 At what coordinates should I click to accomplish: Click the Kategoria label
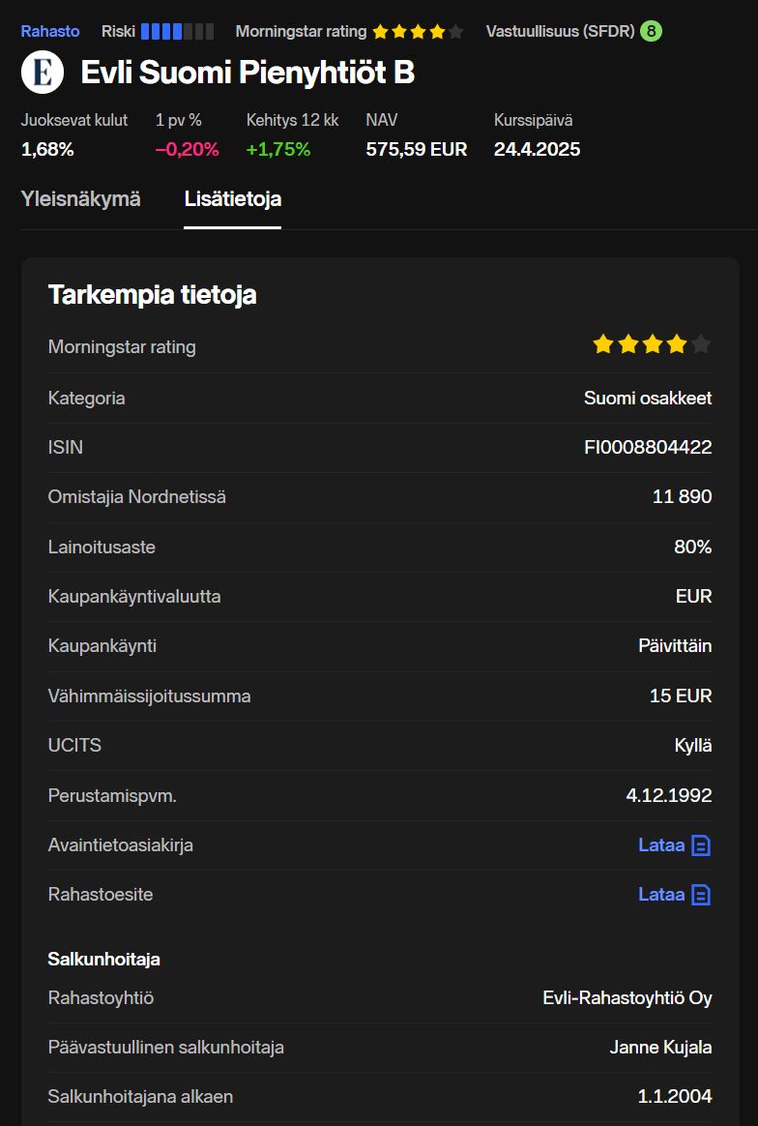click(86, 398)
